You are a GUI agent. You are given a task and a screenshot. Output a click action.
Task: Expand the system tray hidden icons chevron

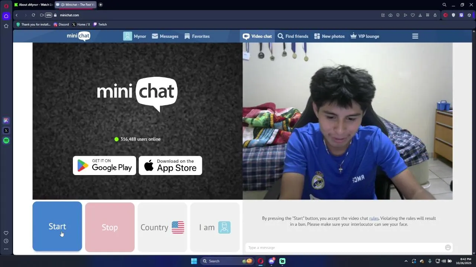pos(406,261)
